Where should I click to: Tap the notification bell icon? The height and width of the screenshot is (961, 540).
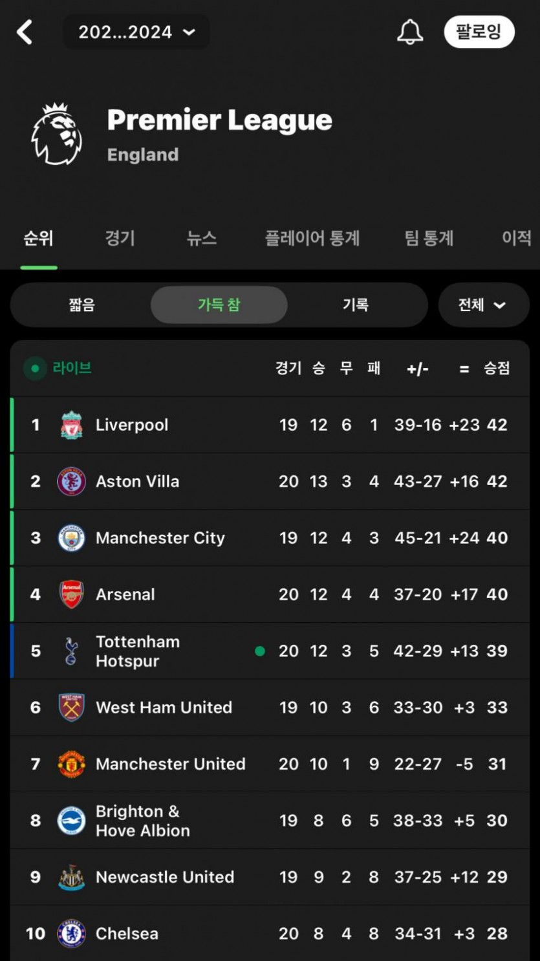[409, 32]
